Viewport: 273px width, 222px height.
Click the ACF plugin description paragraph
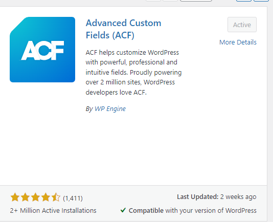(134, 72)
